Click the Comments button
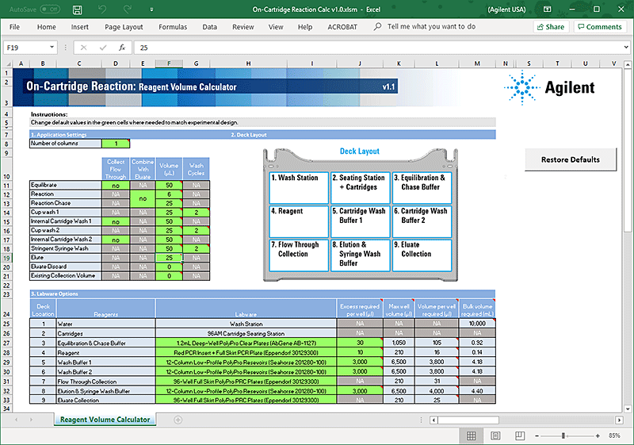634x445 pixels. [599, 26]
